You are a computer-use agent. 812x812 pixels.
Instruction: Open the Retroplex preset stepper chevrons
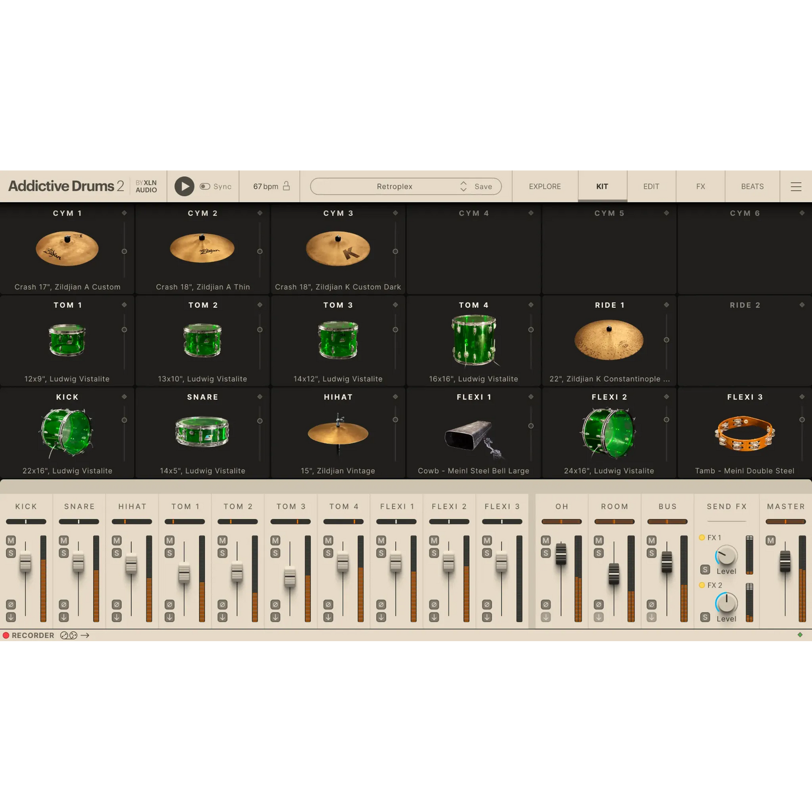[x=463, y=186]
